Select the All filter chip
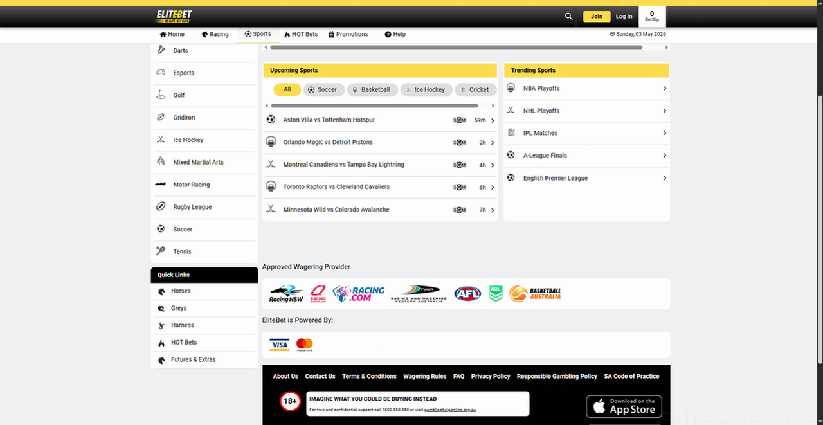 coord(287,89)
